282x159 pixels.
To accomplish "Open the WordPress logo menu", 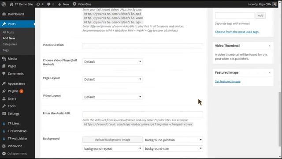I will 4,4.
